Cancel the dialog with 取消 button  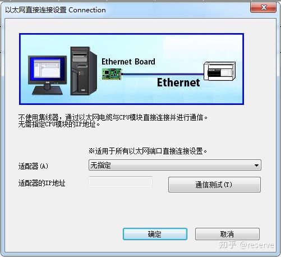point(227,234)
